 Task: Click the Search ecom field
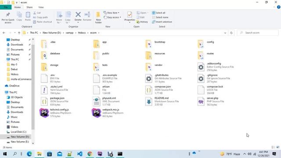point(258,33)
